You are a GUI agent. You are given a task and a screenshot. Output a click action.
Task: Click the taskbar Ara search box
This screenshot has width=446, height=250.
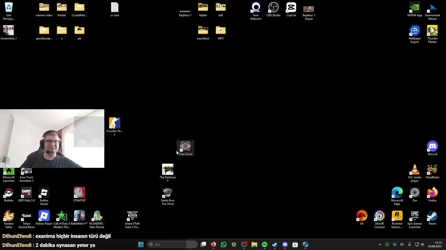[x=172, y=244]
